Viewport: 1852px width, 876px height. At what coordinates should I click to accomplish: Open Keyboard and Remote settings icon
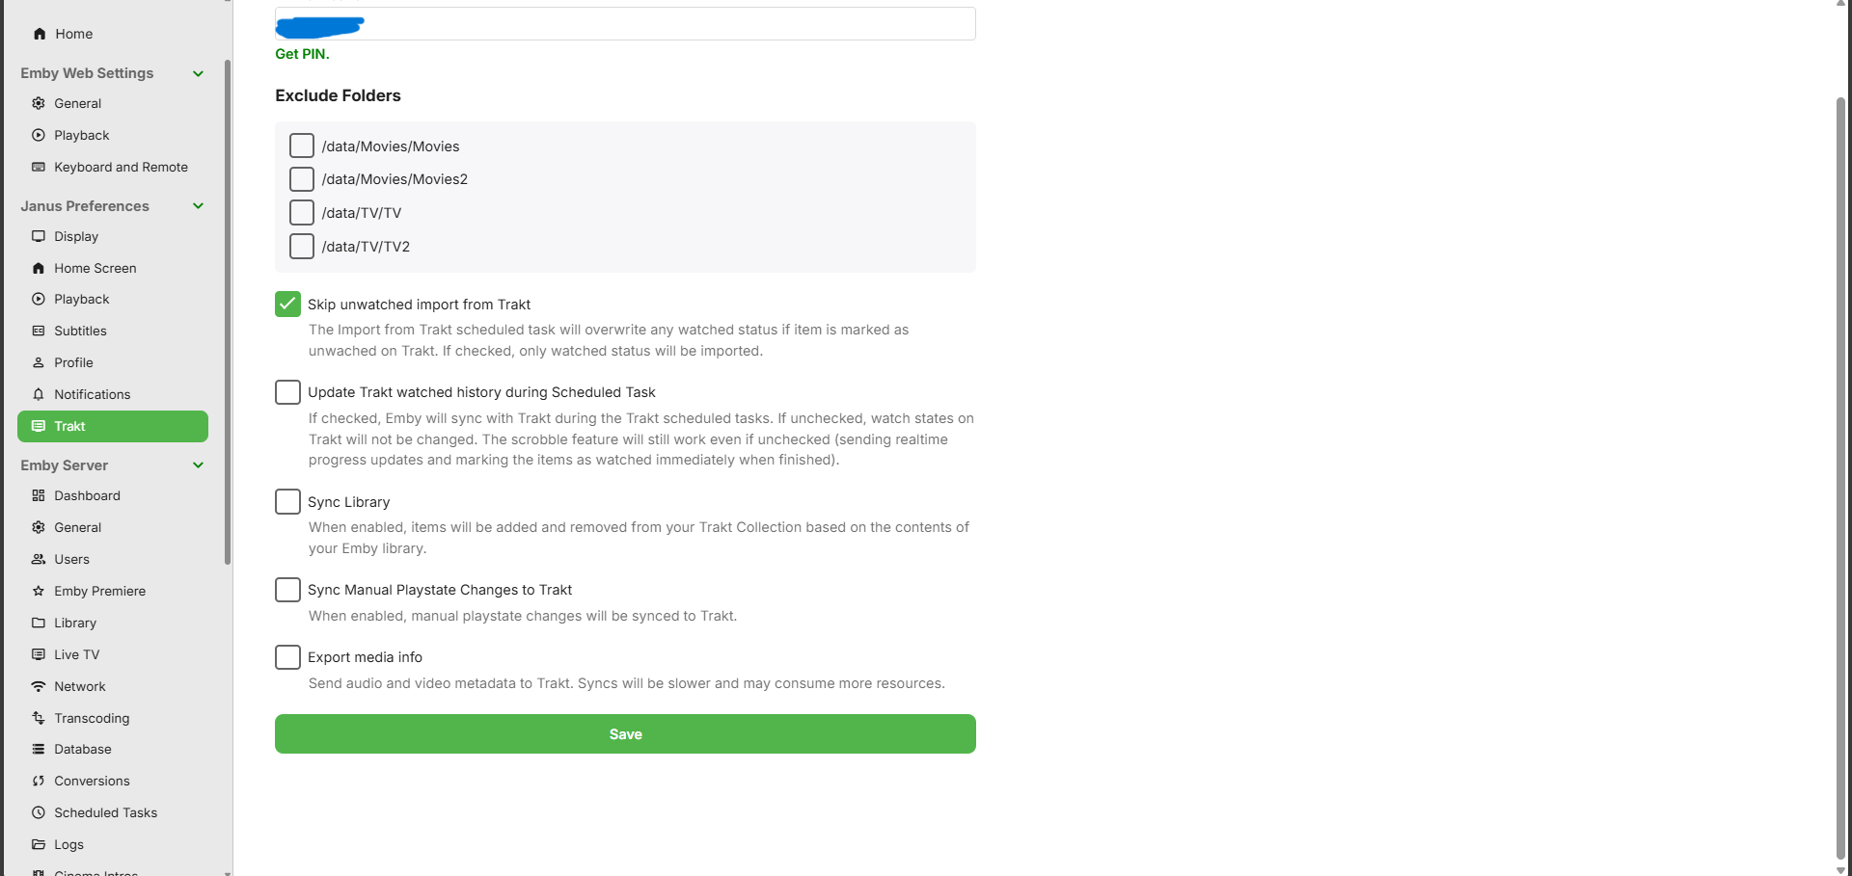[x=39, y=167]
